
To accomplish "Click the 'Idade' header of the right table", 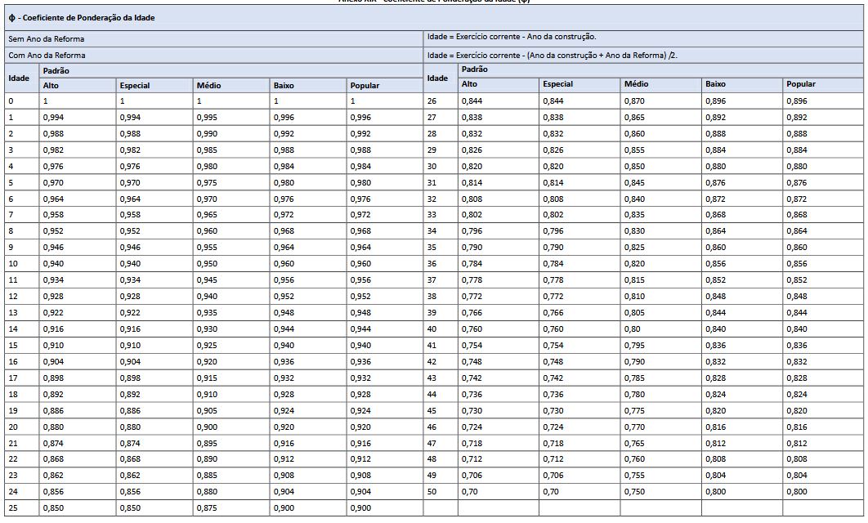I will [x=438, y=78].
